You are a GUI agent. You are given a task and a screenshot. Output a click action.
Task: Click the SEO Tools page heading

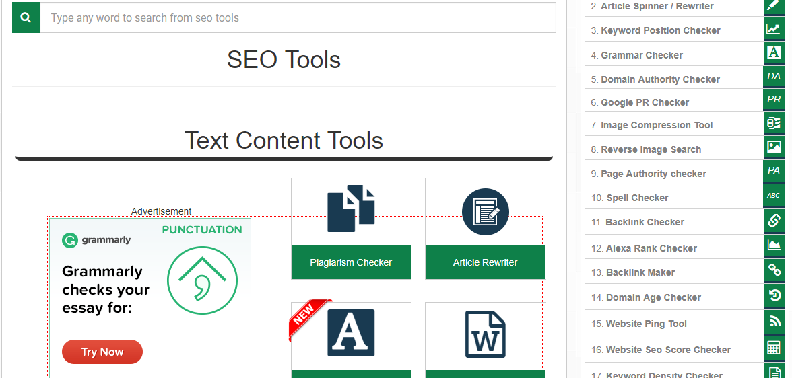click(x=284, y=60)
